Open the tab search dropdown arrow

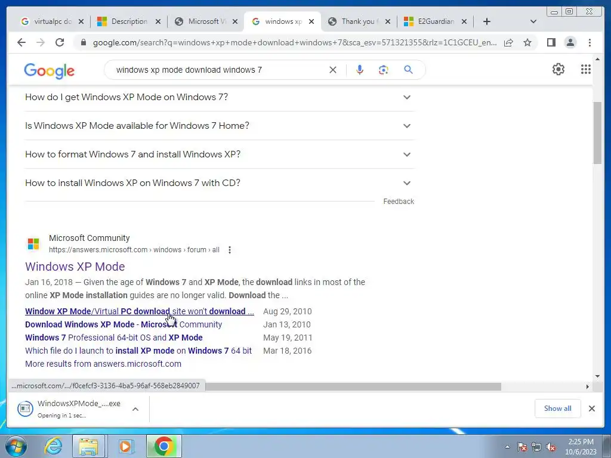533,21
